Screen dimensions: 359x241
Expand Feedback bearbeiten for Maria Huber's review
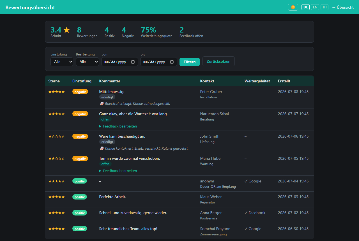click(x=118, y=171)
